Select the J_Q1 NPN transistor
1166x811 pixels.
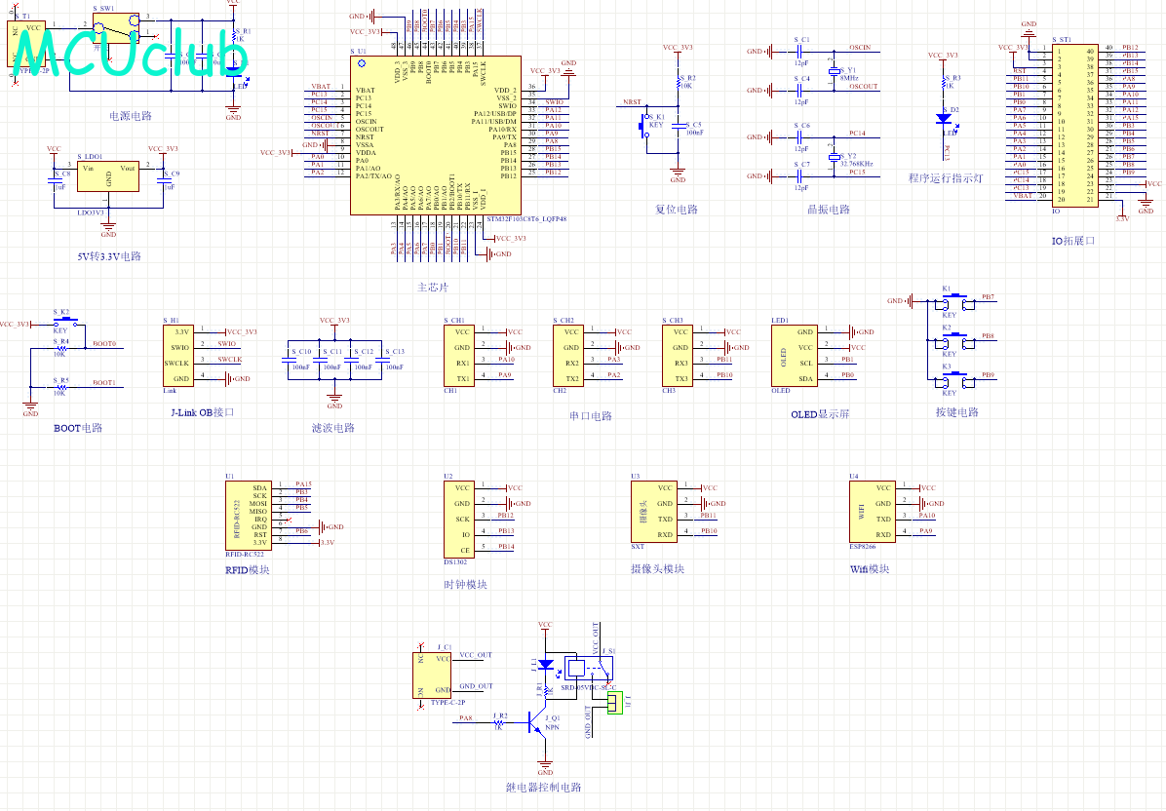point(538,721)
